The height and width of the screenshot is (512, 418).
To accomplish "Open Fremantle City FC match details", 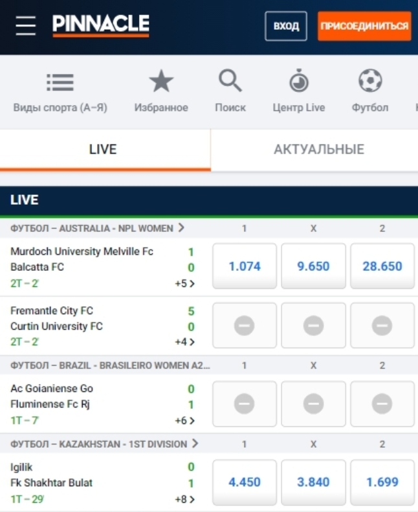I will [52, 311].
